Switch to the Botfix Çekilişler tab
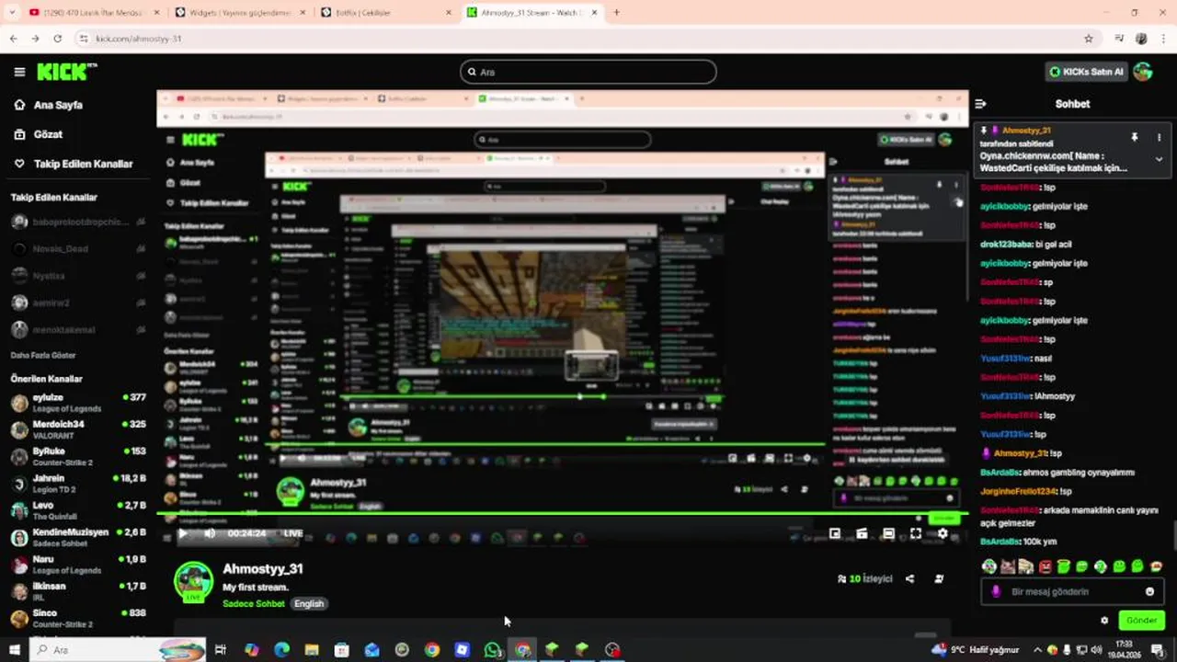1177x662 pixels. click(386, 13)
